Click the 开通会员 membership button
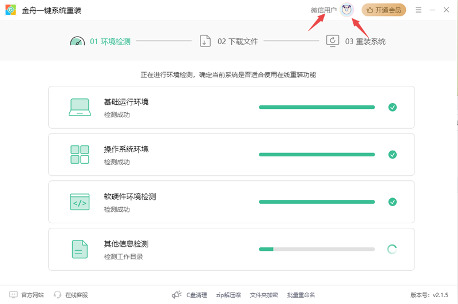Screen dimensions: 458x304 [x=384, y=10]
